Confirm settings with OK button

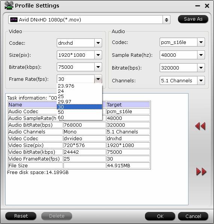[160, 216]
